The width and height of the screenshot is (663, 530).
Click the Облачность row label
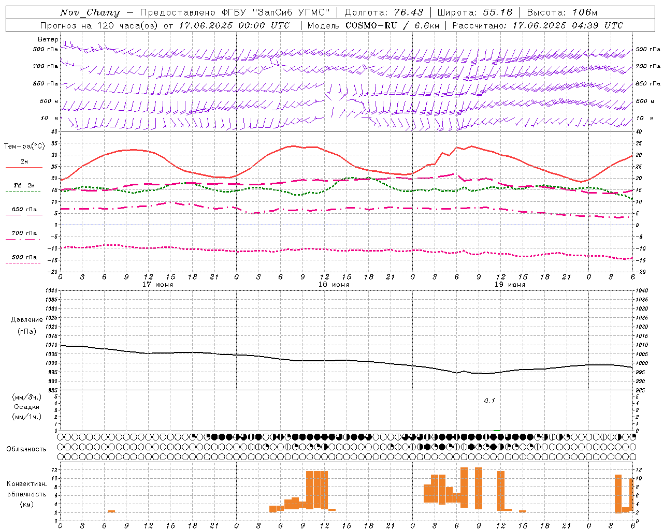pyautogui.click(x=26, y=449)
